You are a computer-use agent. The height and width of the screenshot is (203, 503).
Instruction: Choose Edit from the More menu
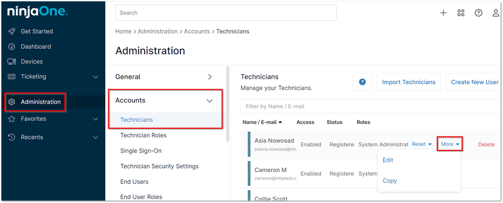pos(388,160)
